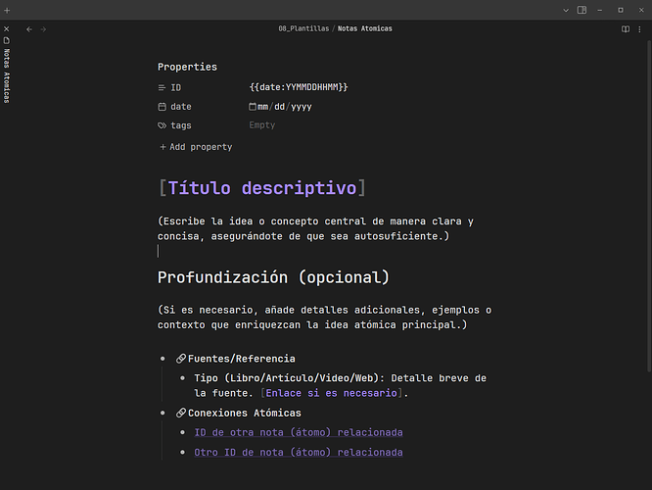This screenshot has height=490, width=652.
Task: Open Otro ID de nota (átomo) relacionada link
Action: 299,453
